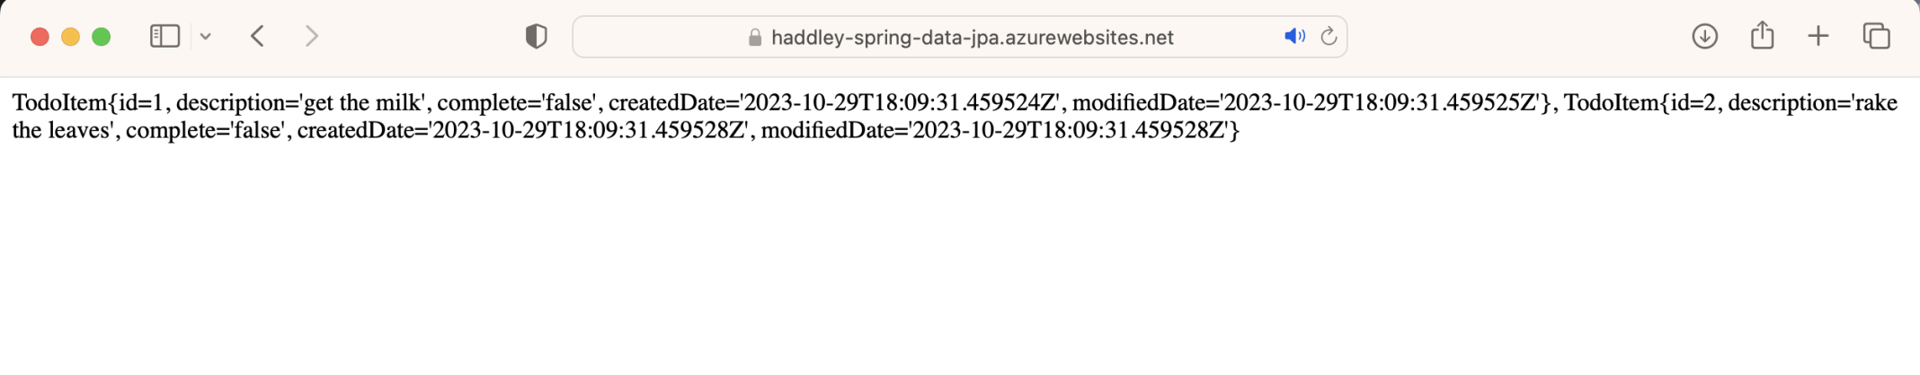1920x375 pixels.
Task: Open the Privacy Report shield
Action: (536, 37)
